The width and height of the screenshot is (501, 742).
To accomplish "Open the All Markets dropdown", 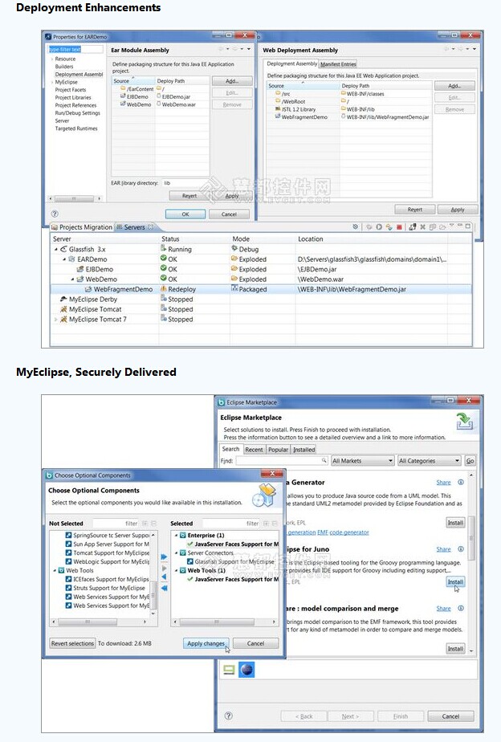I will point(361,461).
